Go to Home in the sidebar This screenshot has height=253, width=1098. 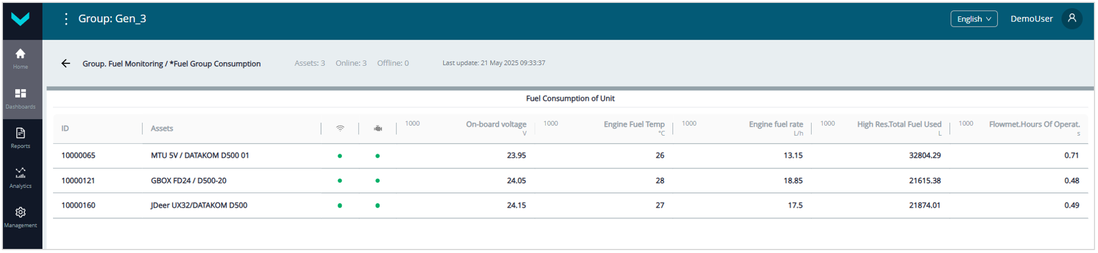click(20, 58)
